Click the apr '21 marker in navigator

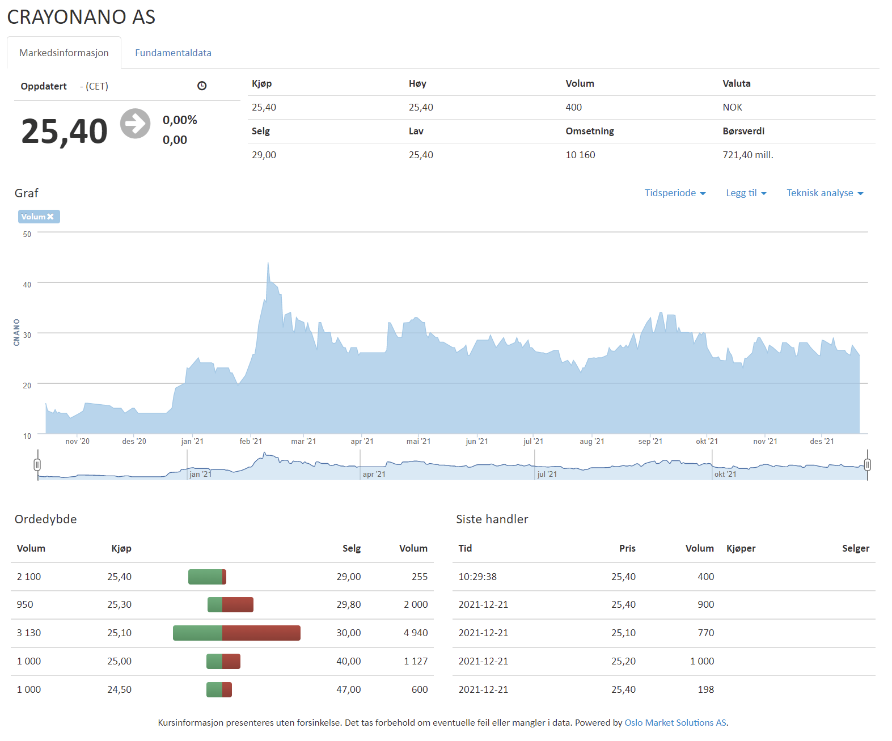pyautogui.click(x=374, y=474)
